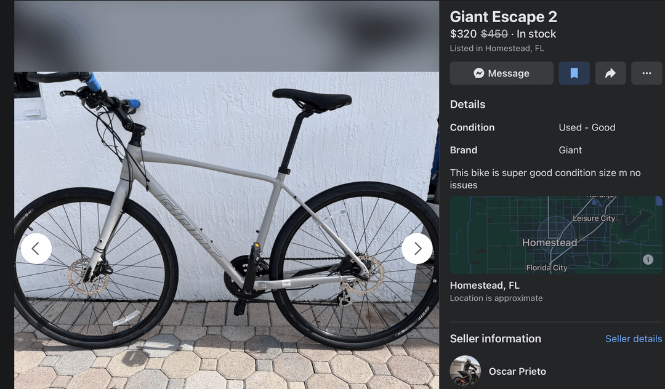Click seller name Oscar Prieto
Viewport: 665px width, 389px height.
click(517, 371)
